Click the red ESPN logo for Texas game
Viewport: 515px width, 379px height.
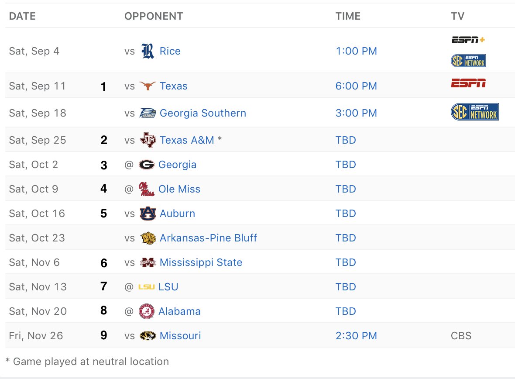point(468,83)
